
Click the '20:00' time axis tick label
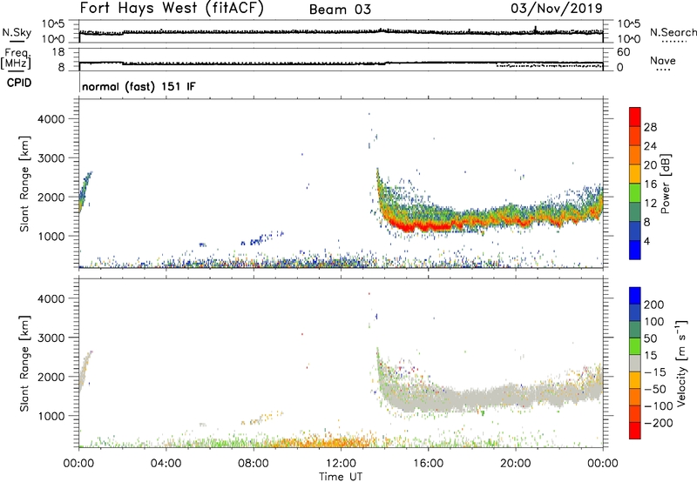pyautogui.click(x=515, y=464)
